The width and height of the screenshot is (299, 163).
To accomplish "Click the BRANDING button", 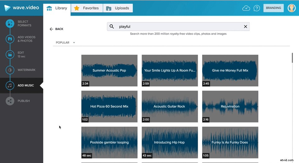I will tap(273, 8).
